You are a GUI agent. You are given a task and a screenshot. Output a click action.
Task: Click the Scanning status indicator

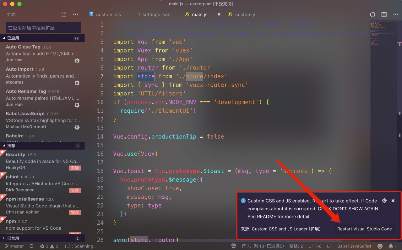[x=80, y=246]
